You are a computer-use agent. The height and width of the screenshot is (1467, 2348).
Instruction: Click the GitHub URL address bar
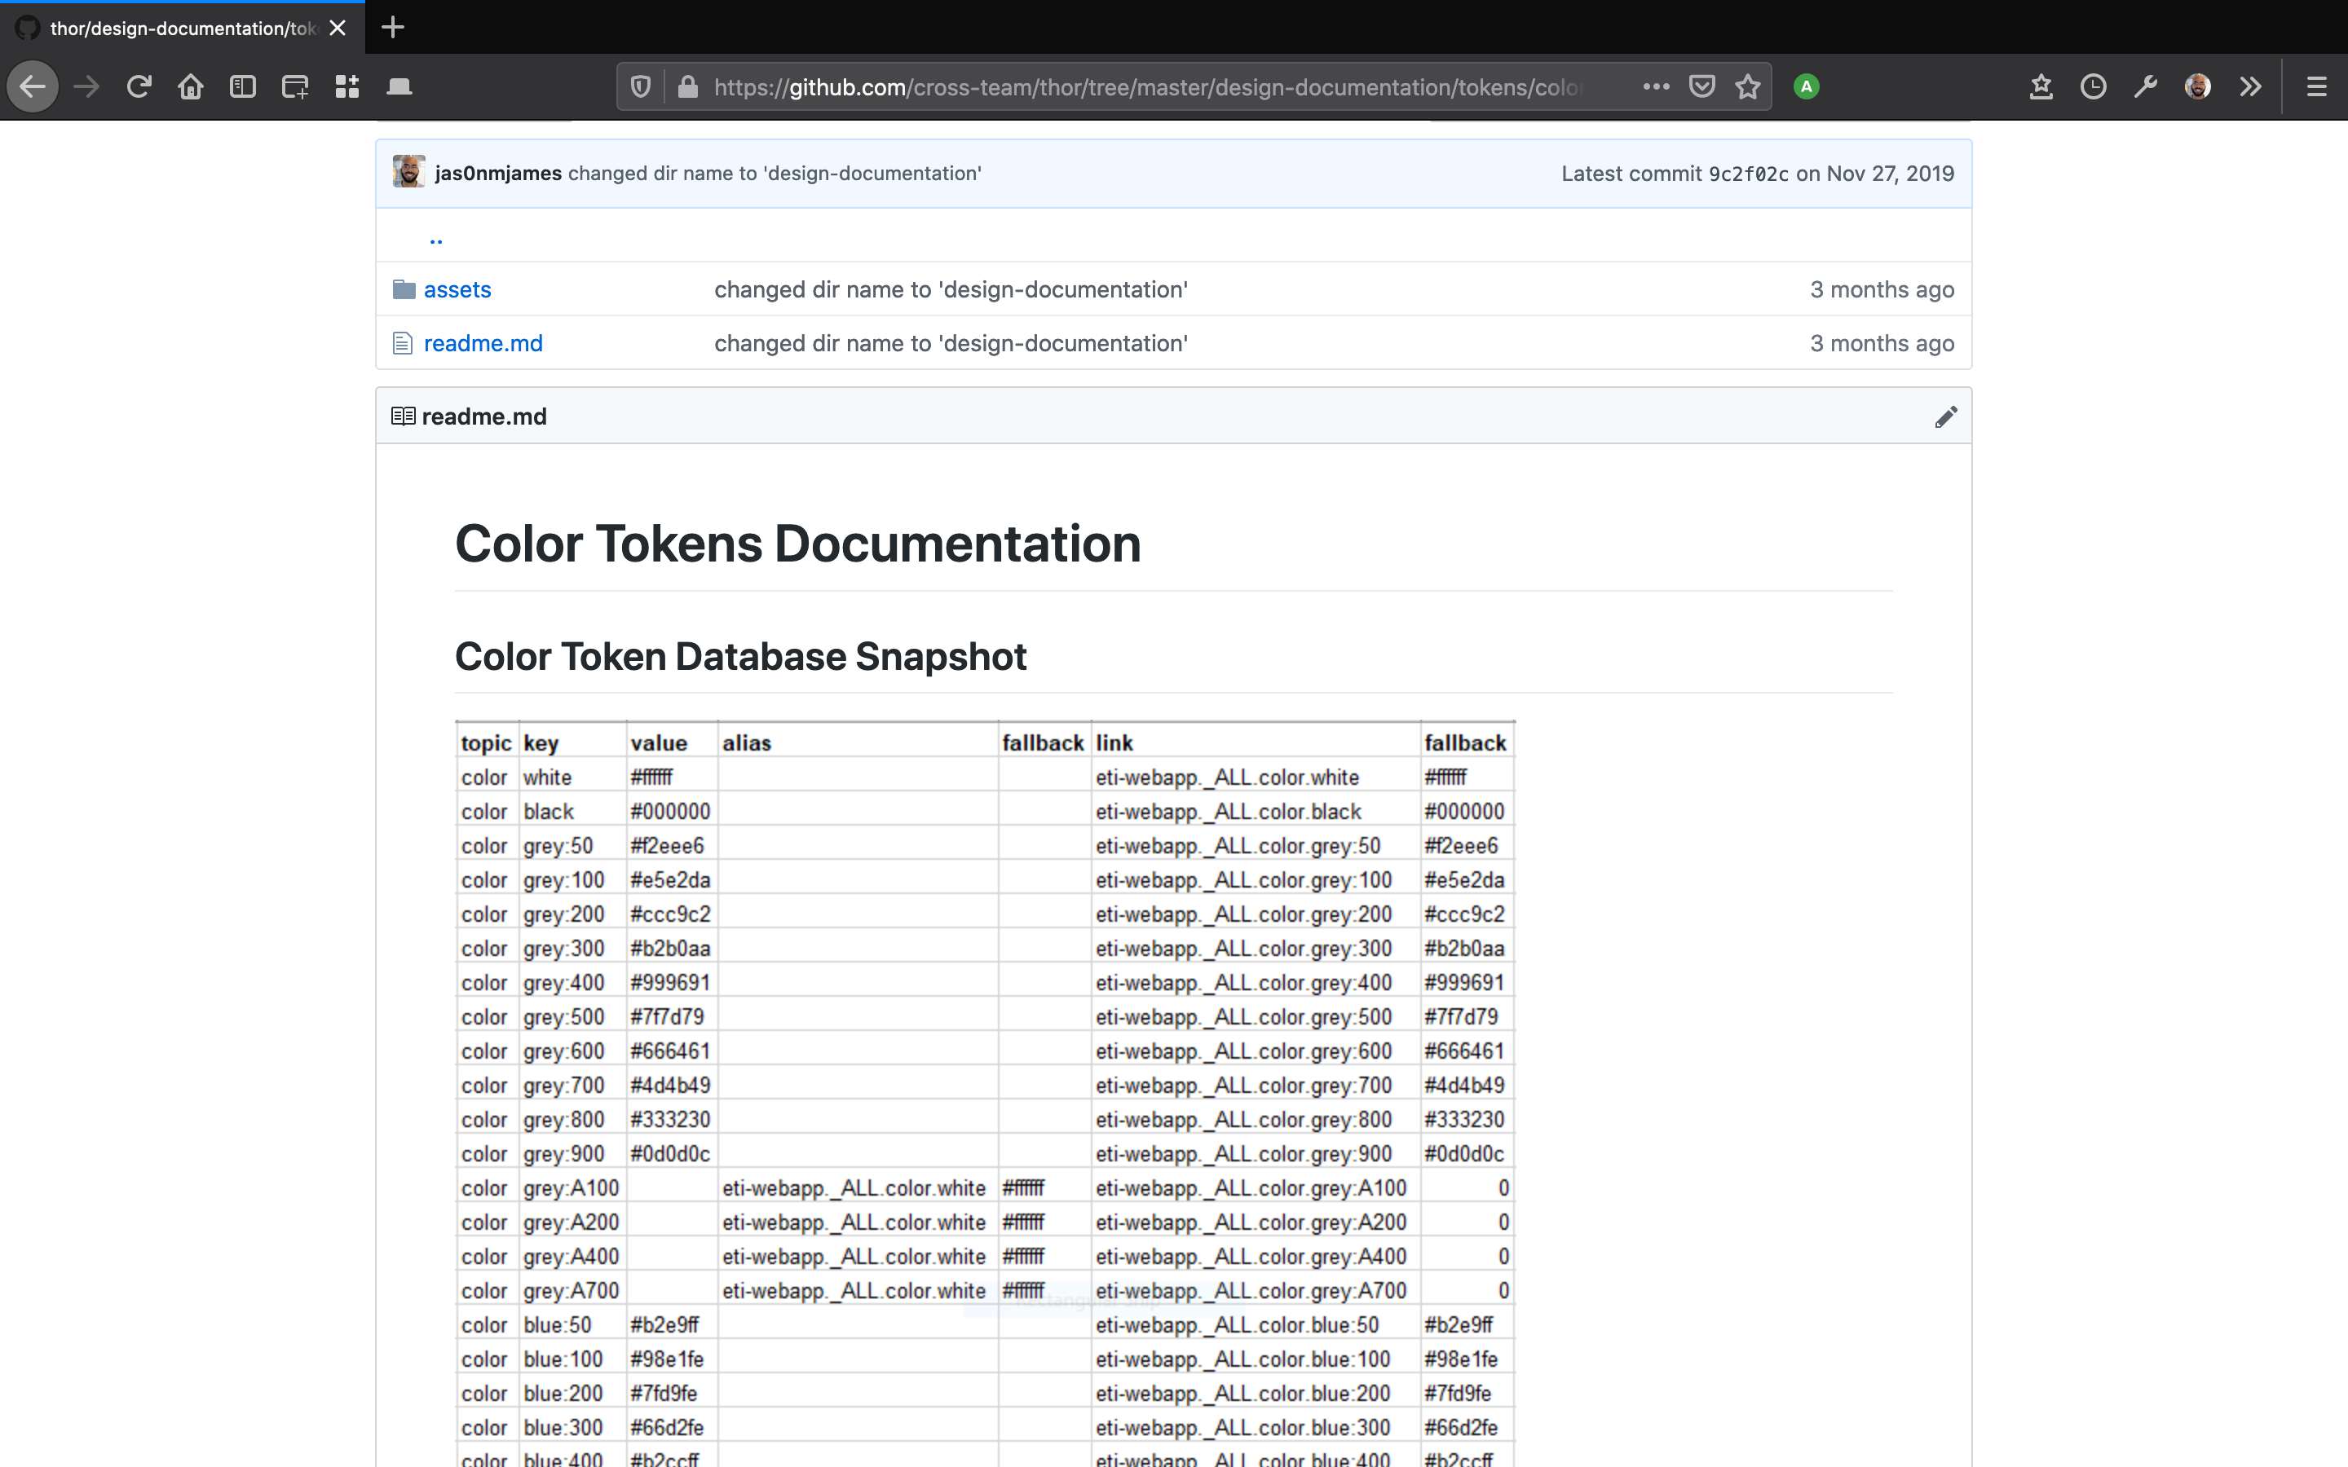(x=1145, y=87)
